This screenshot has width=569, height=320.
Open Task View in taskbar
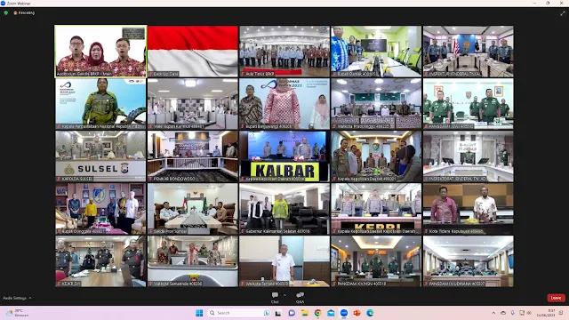[x=278, y=313]
